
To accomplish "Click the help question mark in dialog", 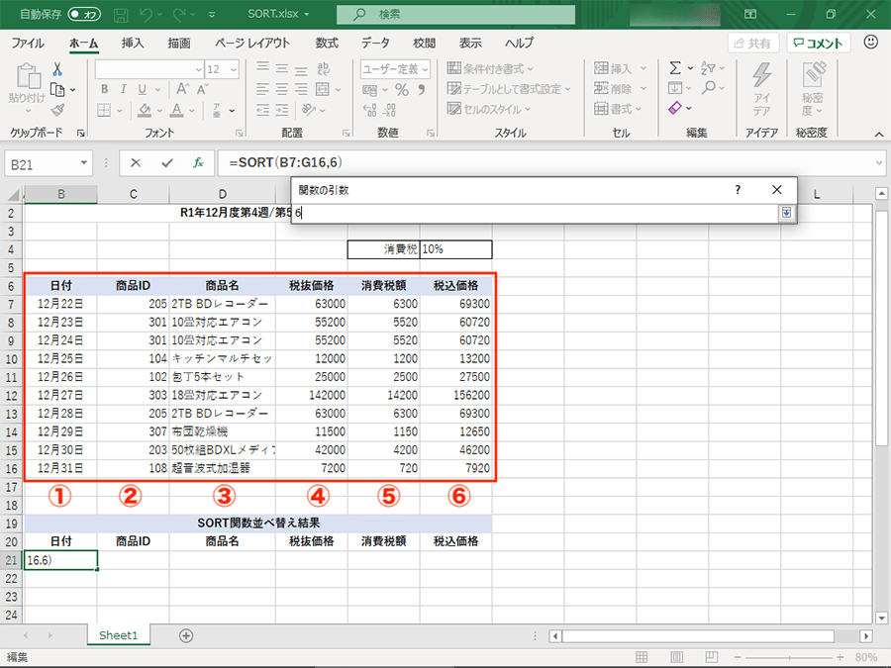I will pyautogui.click(x=738, y=189).
